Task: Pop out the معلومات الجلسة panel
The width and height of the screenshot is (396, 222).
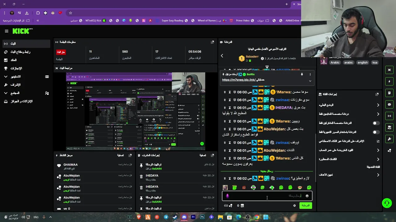Action: (x=212, y=42)
